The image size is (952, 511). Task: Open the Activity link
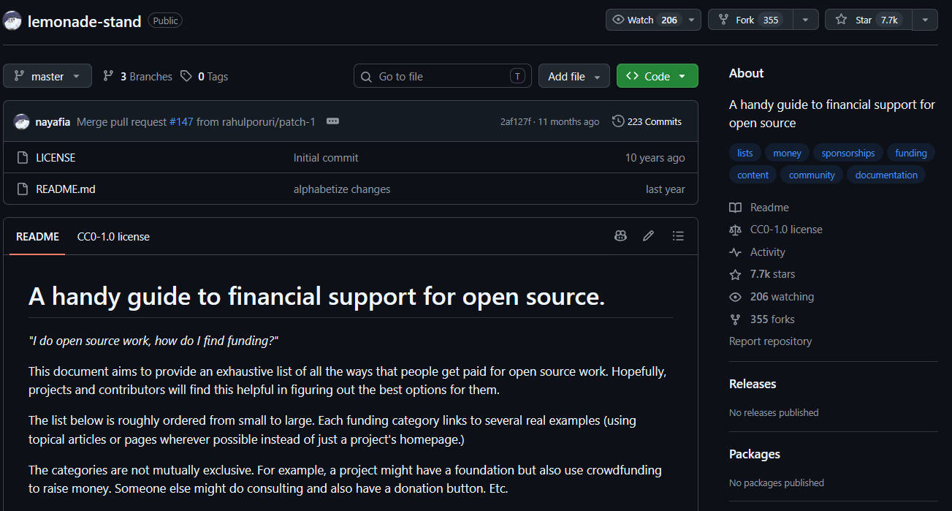[x=758, y=251]
